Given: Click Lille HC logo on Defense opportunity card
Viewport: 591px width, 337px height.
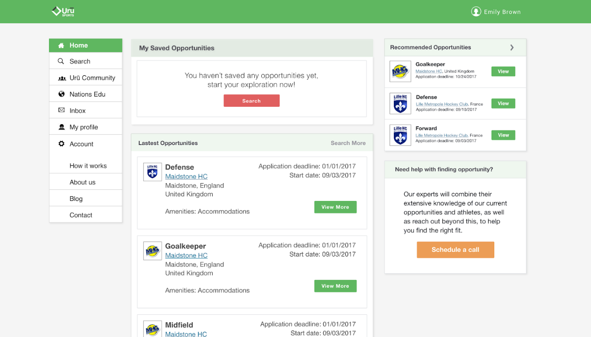Looking at the screenshot, I should pos(152,172).
